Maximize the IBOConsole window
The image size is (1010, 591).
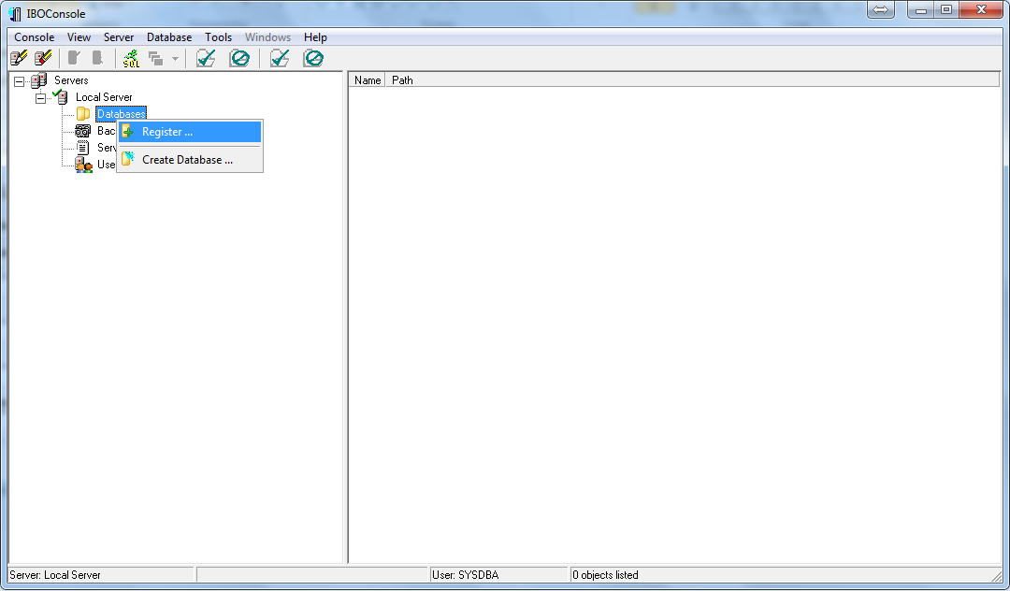(946, 9)
